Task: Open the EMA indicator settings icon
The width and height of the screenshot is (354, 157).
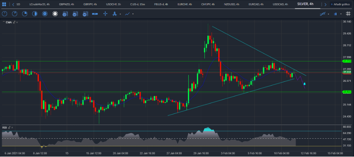Action: 14,22
